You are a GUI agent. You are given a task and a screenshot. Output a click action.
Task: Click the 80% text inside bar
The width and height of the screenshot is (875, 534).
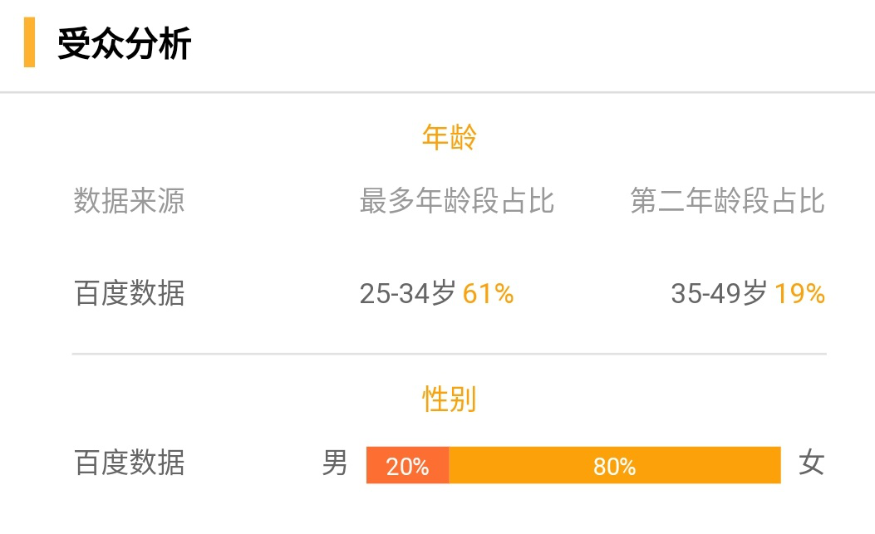(x=614, y=467)
